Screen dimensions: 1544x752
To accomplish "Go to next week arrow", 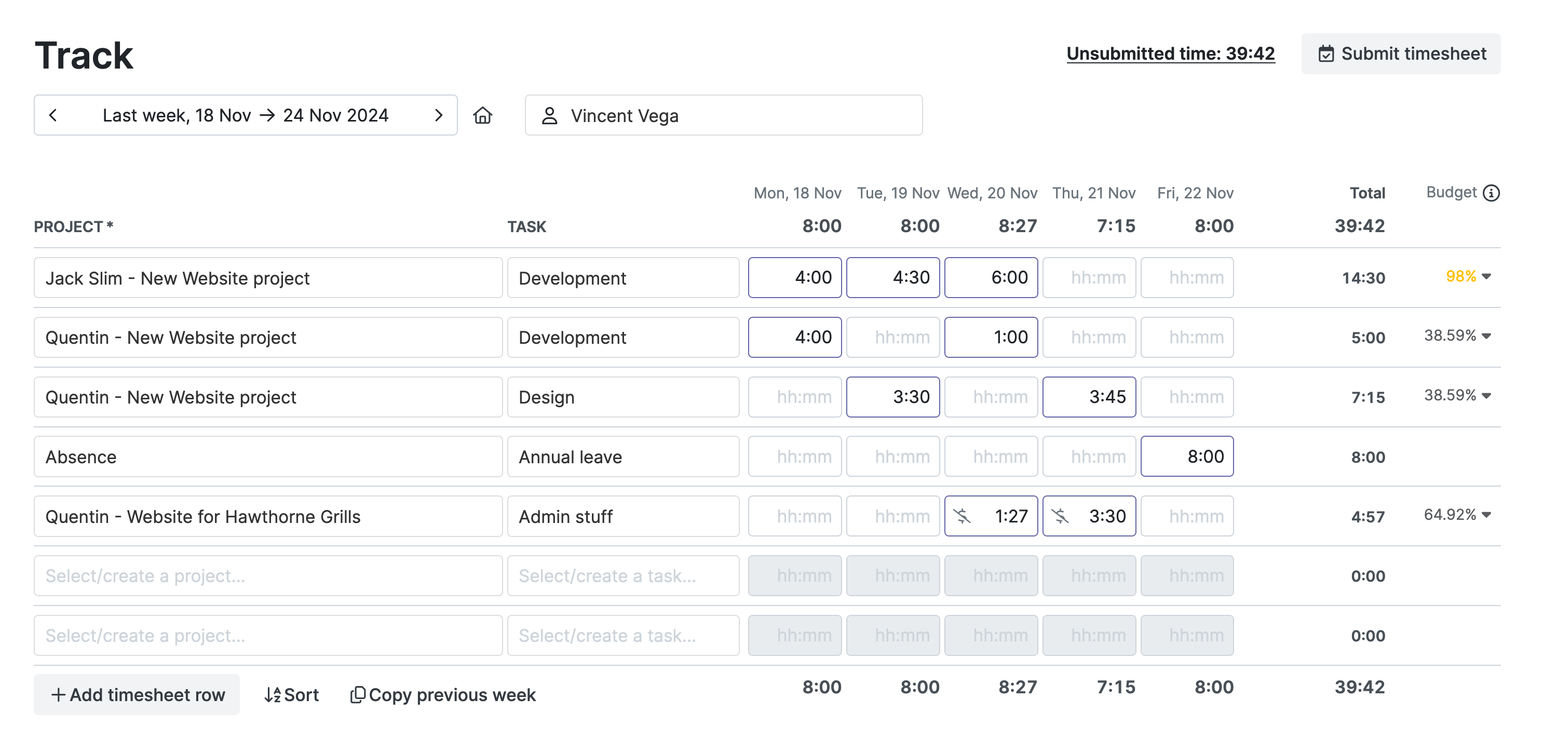I will click(x=438, y=115).
